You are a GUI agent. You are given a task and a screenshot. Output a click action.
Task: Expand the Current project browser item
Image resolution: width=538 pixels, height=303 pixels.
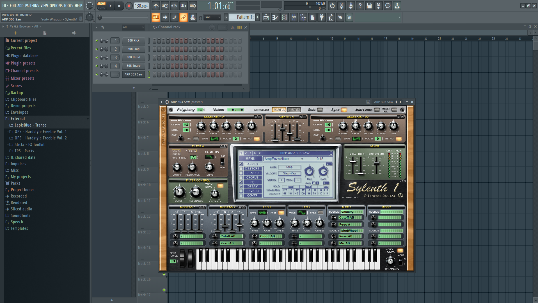[x=24, y=40]
